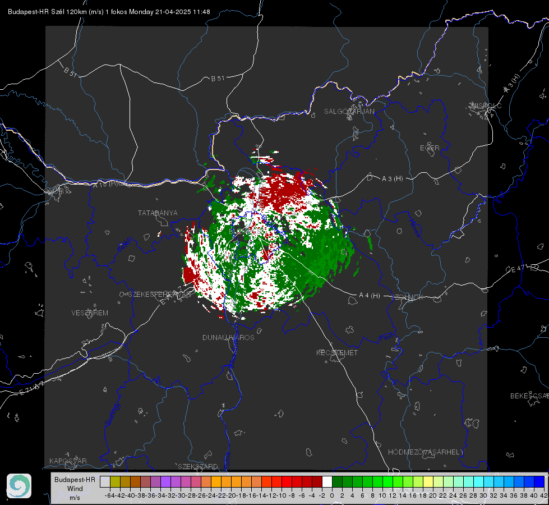The height and width of the screenshot is (505, 549).
Task: Click the -64 value on the legend scale
Action: (109, 495)
